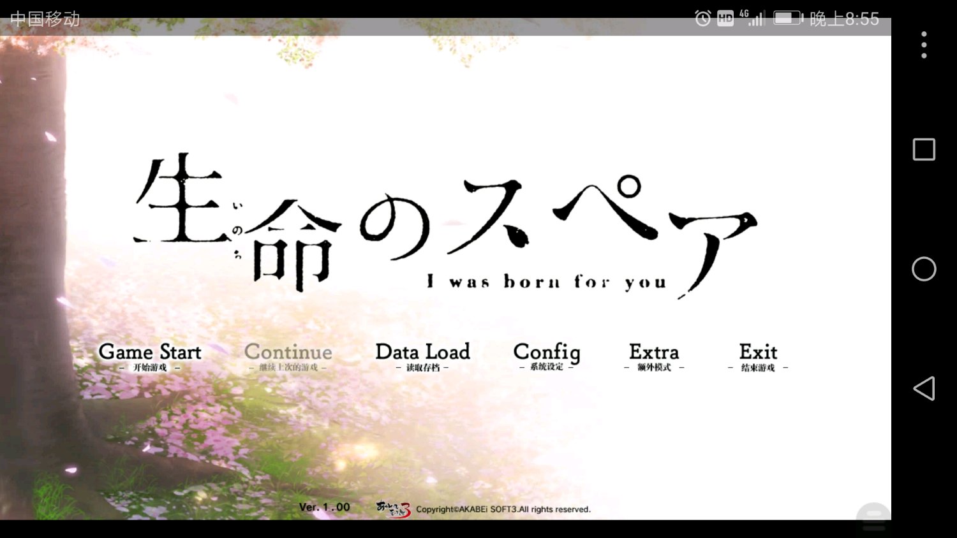
Task: Start a new game via Game Start
Action: 150,357
